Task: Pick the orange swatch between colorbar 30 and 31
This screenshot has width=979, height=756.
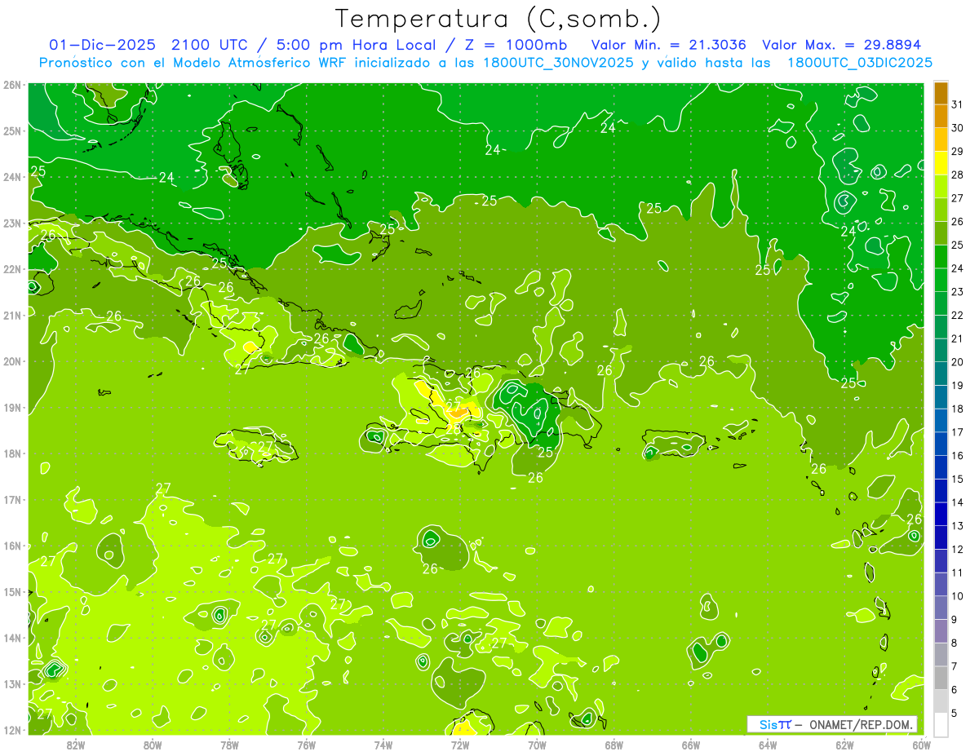Action: 941,117
